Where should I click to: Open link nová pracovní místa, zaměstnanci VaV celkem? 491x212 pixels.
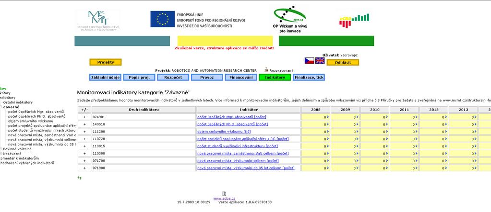click(243, 153)
